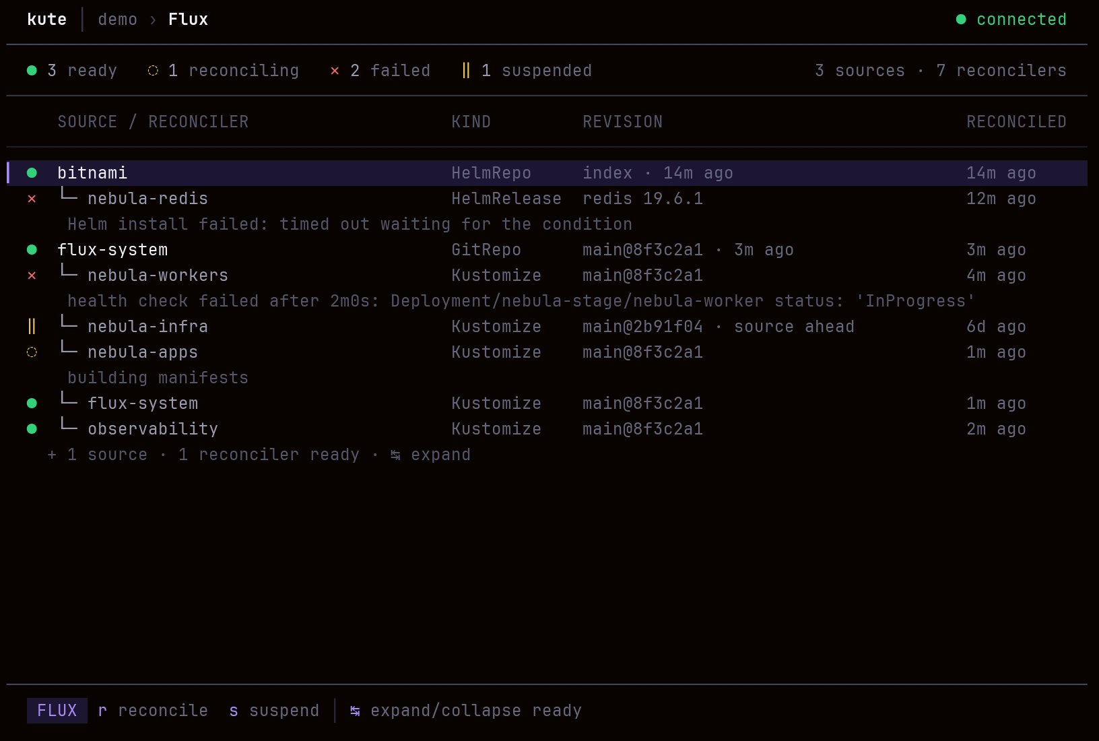Click the green connected status dot

pos(961,20)
